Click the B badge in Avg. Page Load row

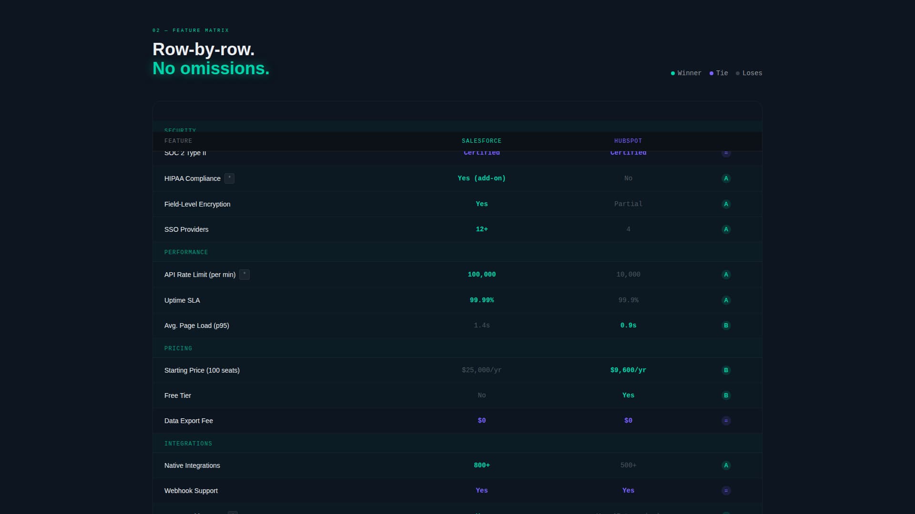click(726, 326)
